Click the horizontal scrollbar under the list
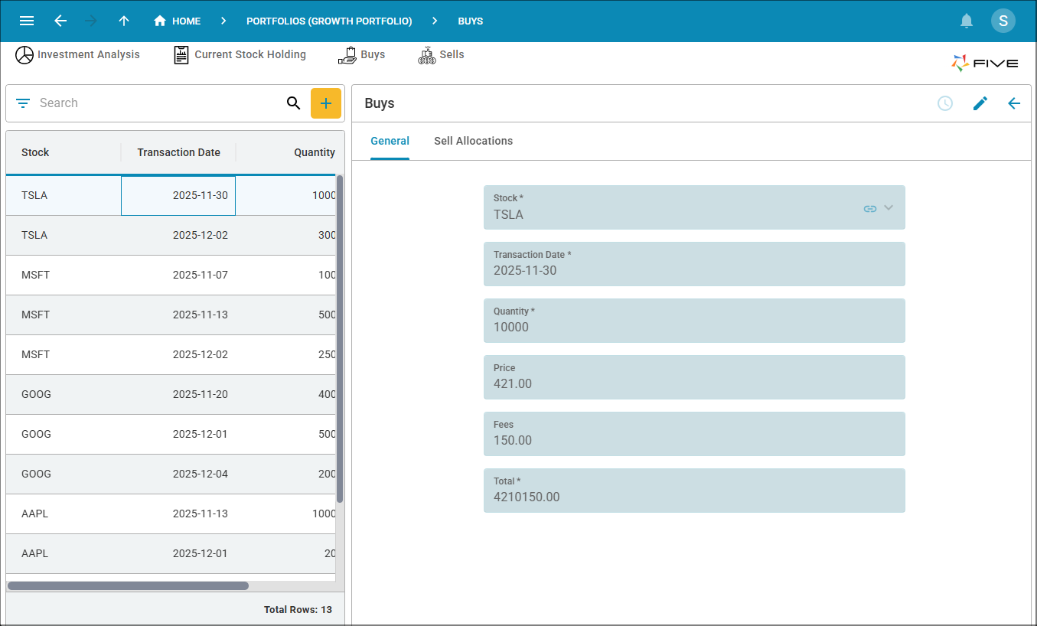 pos(128,585)
